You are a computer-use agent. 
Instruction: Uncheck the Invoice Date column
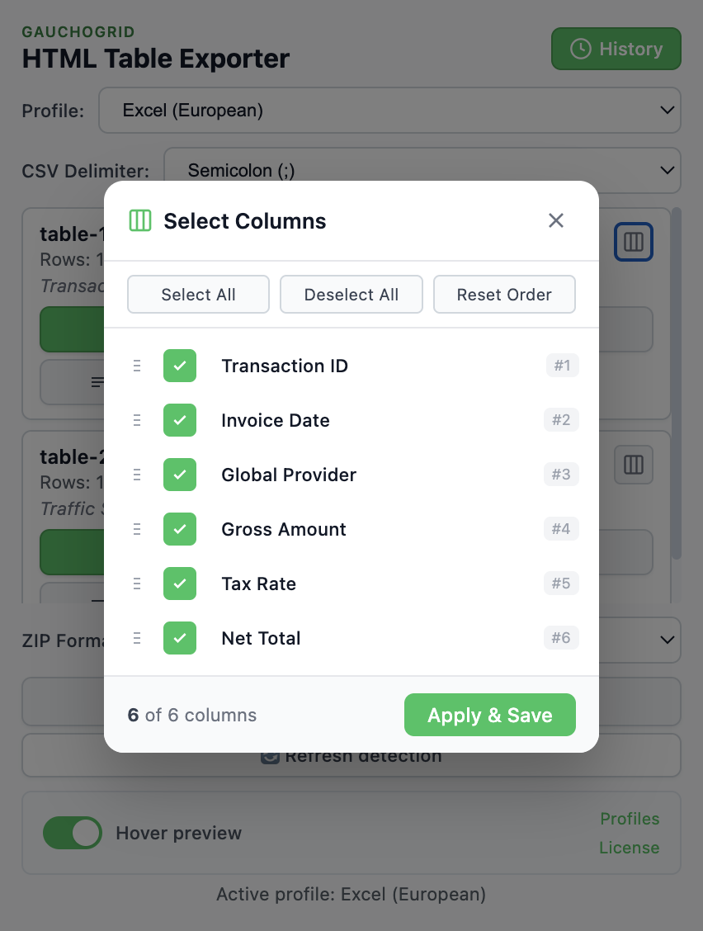click(179, 420)
